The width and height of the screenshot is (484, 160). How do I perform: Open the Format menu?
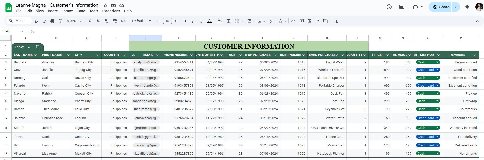[x=67, y=11]
